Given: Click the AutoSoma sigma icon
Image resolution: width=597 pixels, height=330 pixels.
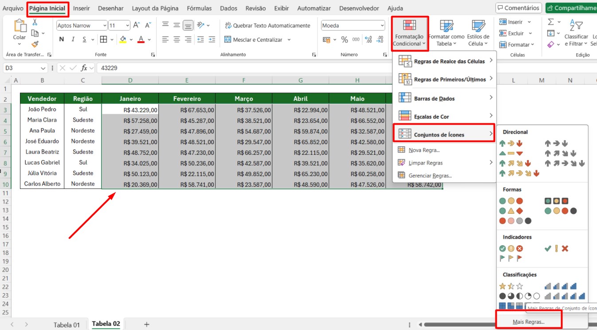Looking at the screenshot, I should (x=550, y=22).
